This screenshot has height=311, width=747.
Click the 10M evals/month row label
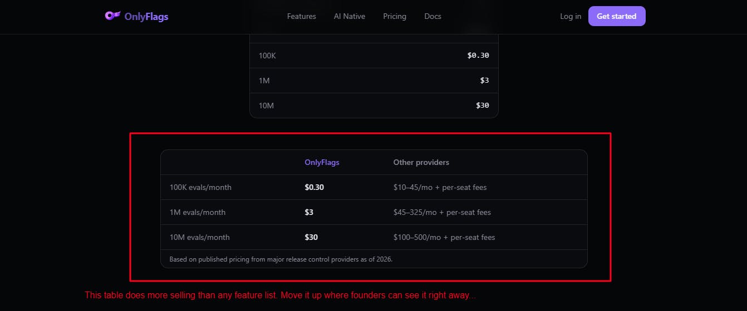pos(199,237)
